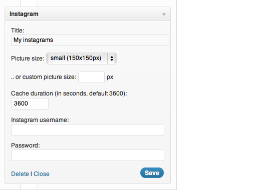Click into the custom picture size box

[x=91, y=77]
